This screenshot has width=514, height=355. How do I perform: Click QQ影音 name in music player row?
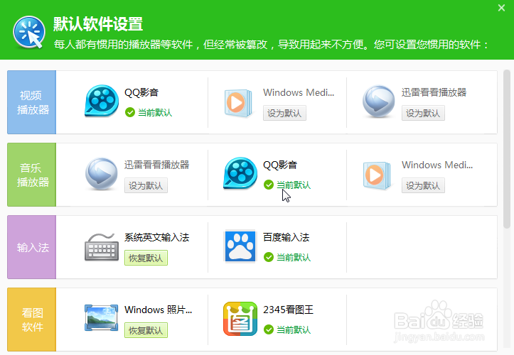coord(280,165)
